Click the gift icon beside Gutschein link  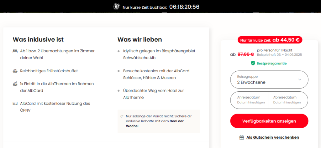tap(242, 137)
